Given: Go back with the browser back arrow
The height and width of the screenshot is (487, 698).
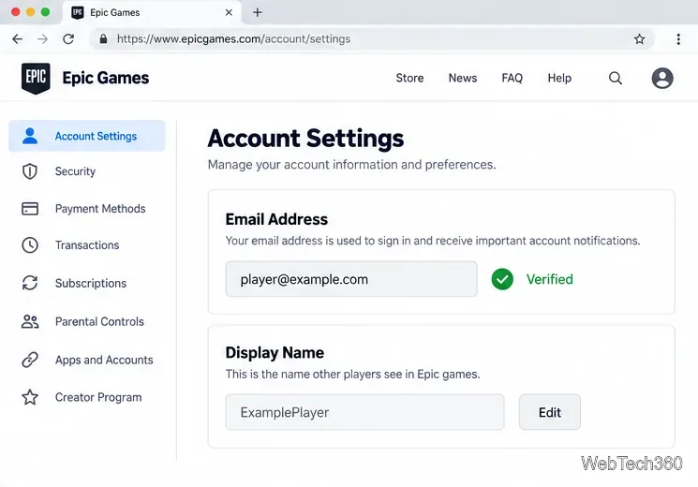Looking at the screenshot, I should 18,39.
